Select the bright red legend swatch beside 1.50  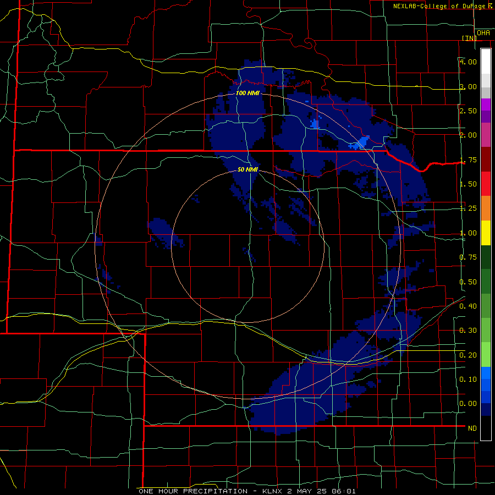point(486,184)
